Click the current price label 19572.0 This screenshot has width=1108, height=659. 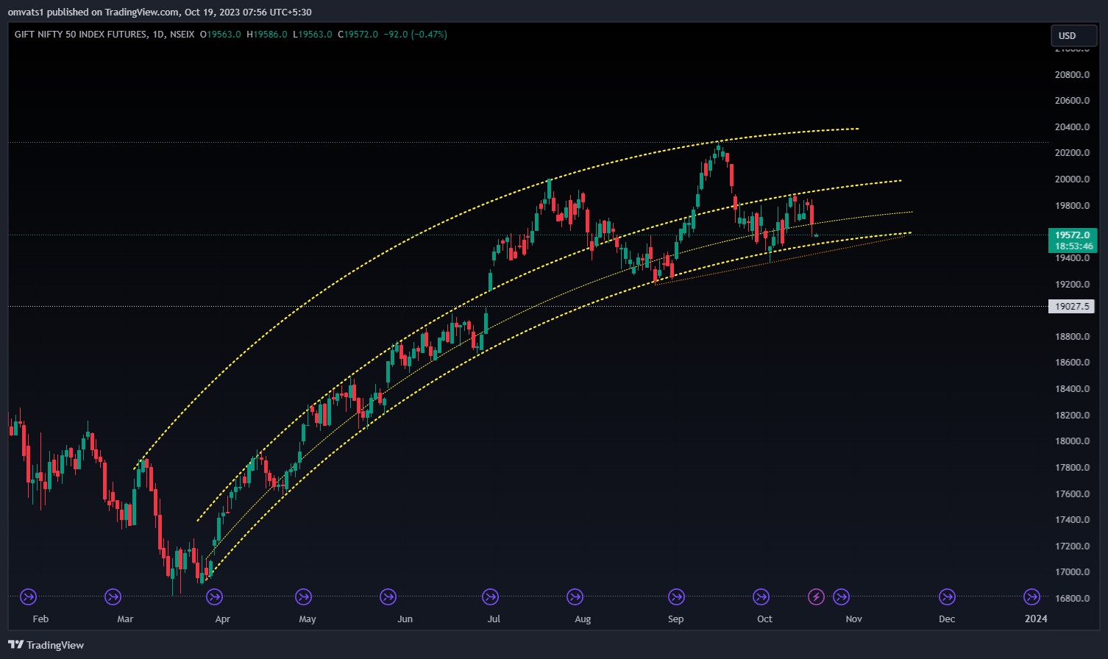click(1073, 235)
